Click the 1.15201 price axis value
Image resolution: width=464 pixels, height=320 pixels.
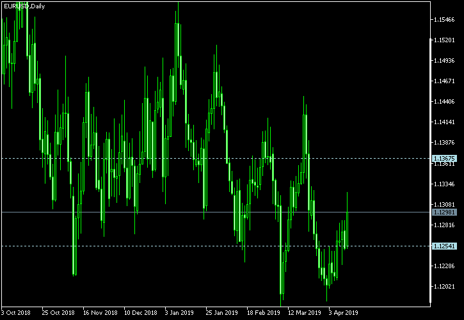pos(444,40)
